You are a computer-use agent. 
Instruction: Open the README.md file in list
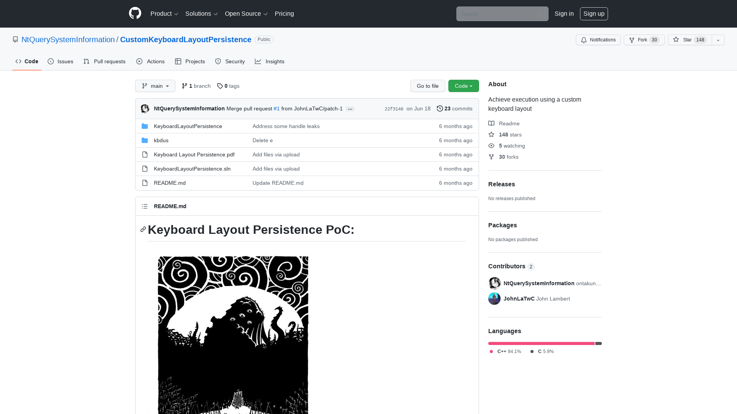pos(170,183)
